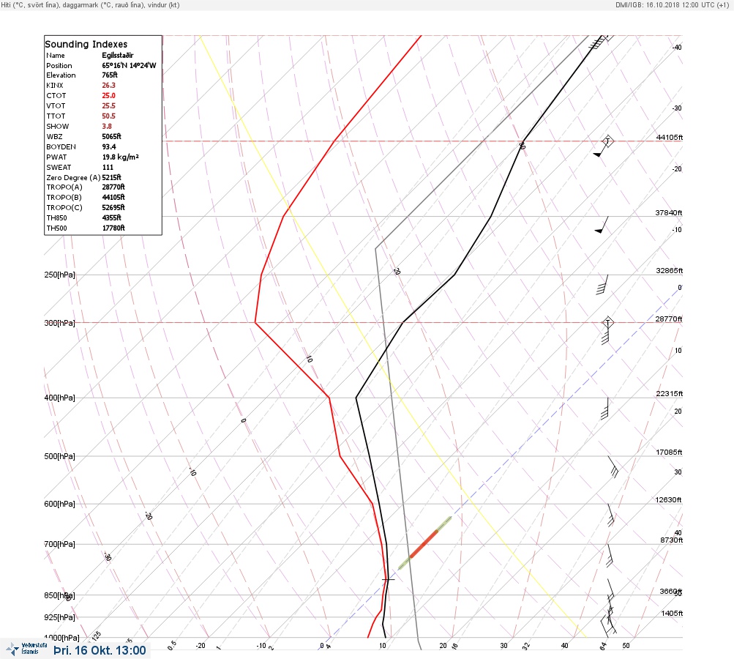734x659 pixels.
Task: Click the CTOT value 25.0
Action: click(x=108, y=95)
